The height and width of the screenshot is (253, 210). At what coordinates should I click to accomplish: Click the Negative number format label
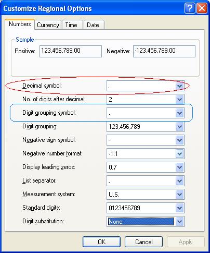click(52, 153)
